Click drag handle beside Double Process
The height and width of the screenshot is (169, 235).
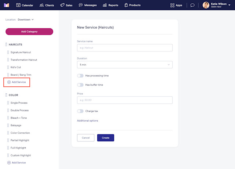[8, 110]
